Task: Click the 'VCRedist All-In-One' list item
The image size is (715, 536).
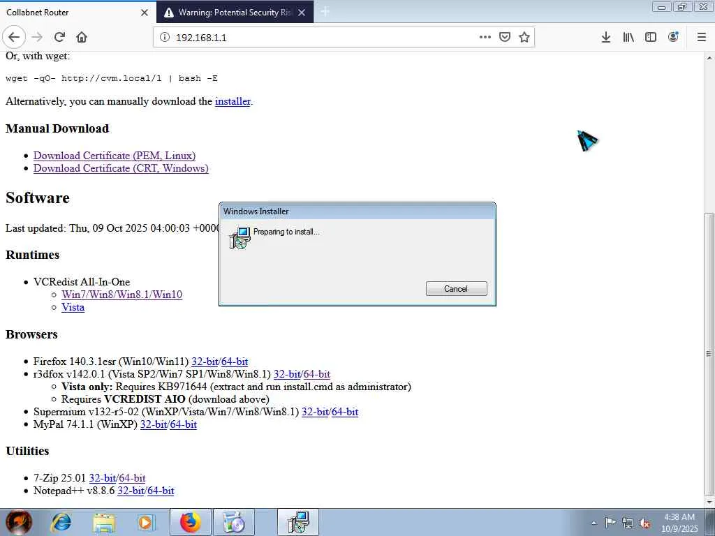Action: click(x=82, y=282)
